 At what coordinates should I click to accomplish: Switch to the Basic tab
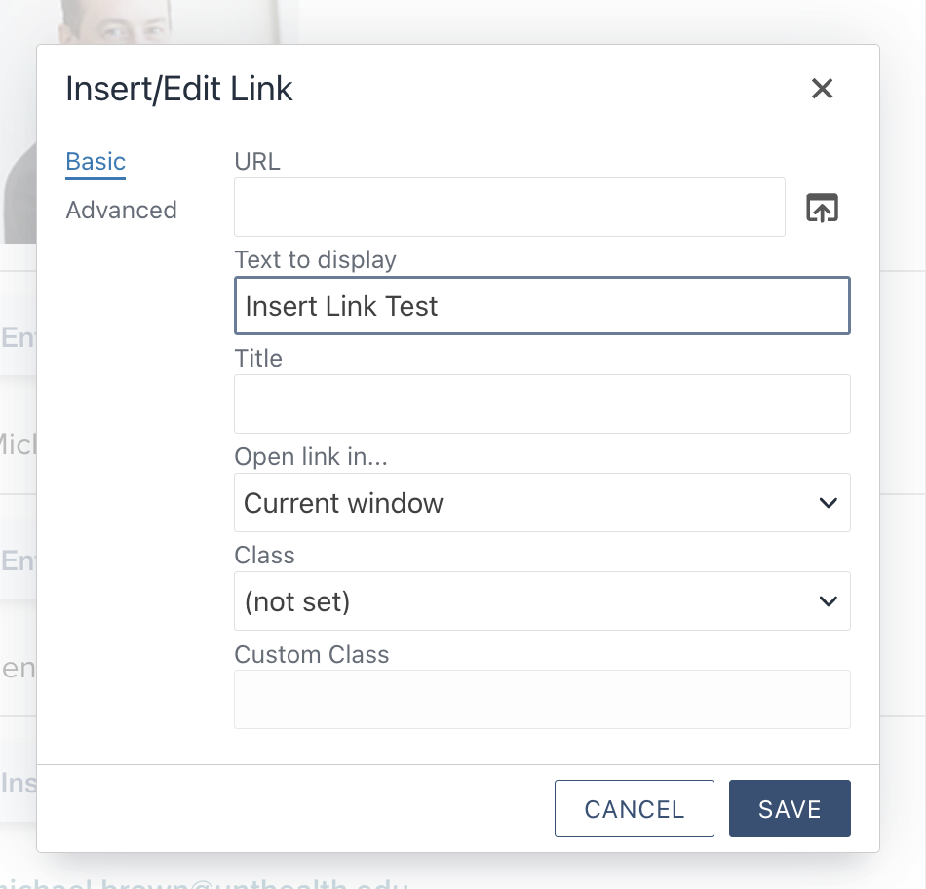click(x=96, y=161)
